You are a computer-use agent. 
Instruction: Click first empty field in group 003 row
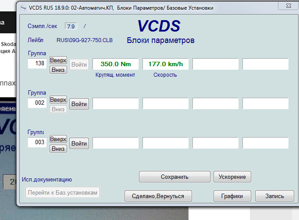pos(116,143)
